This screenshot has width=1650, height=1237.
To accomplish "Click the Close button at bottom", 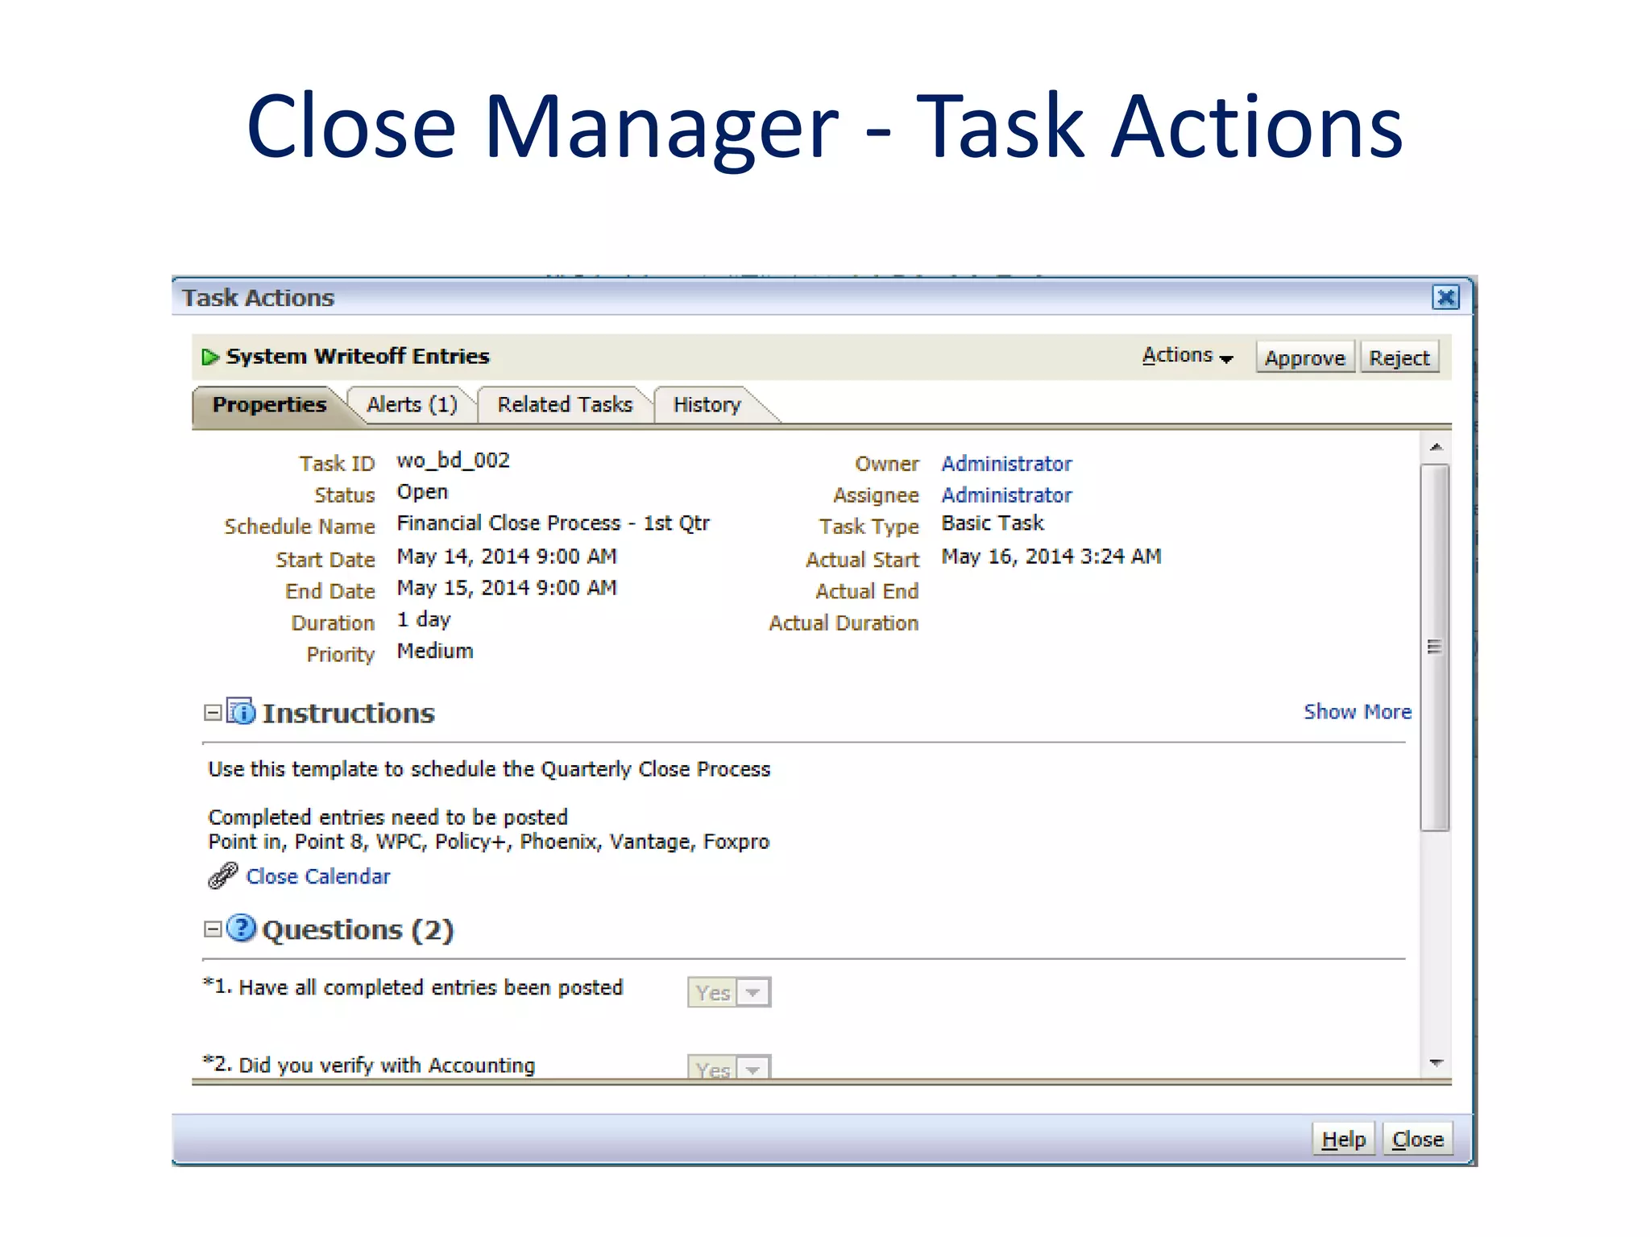I will 1417,1139.
